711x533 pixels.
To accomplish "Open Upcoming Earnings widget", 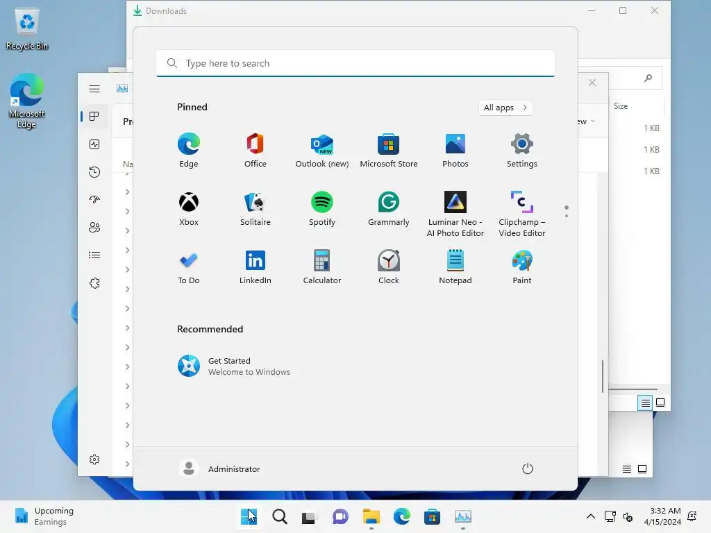I will [x=44, y=516].
